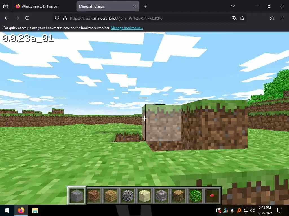Select the wood log block in hotbar
289x216 pixels.
(x=178, y=195)
